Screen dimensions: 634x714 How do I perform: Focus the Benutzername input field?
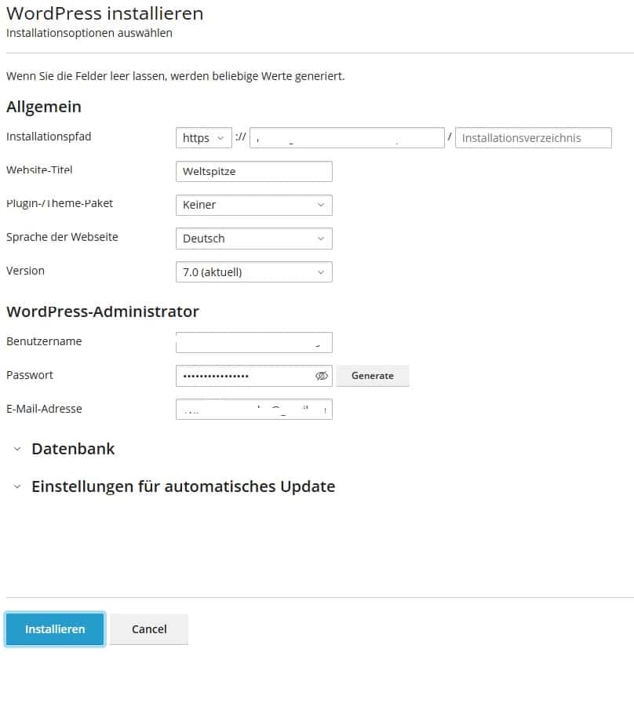254,342
